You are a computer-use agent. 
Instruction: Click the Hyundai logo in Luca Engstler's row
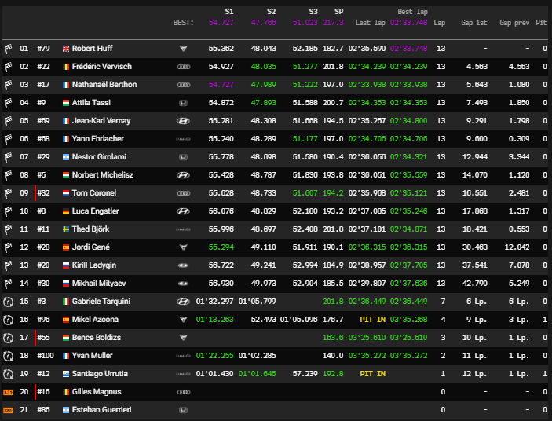click(184, 211)
